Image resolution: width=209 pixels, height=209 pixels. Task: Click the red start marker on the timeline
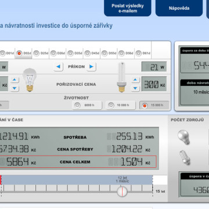(1, 180)
